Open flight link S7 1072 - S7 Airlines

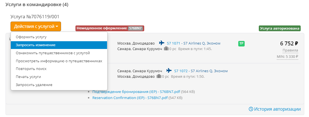201,71
